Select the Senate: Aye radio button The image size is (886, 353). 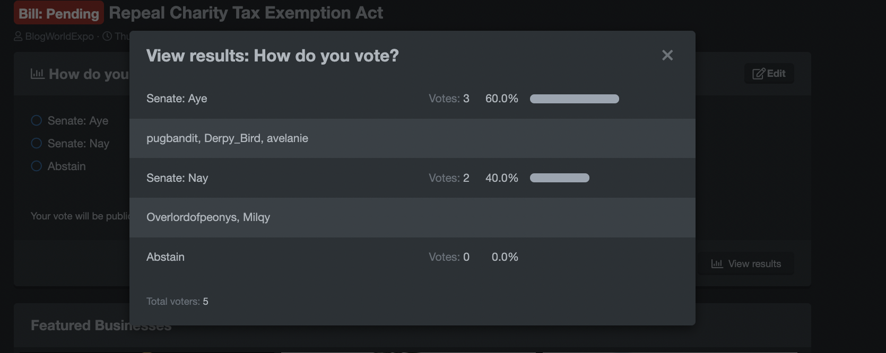[36, 120]
